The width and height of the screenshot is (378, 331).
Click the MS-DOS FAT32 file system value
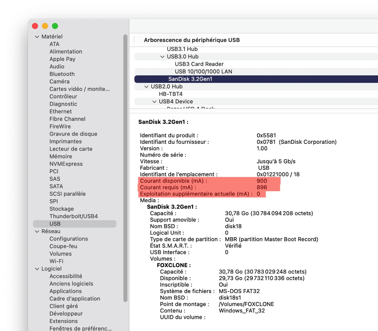coord(239,291)
